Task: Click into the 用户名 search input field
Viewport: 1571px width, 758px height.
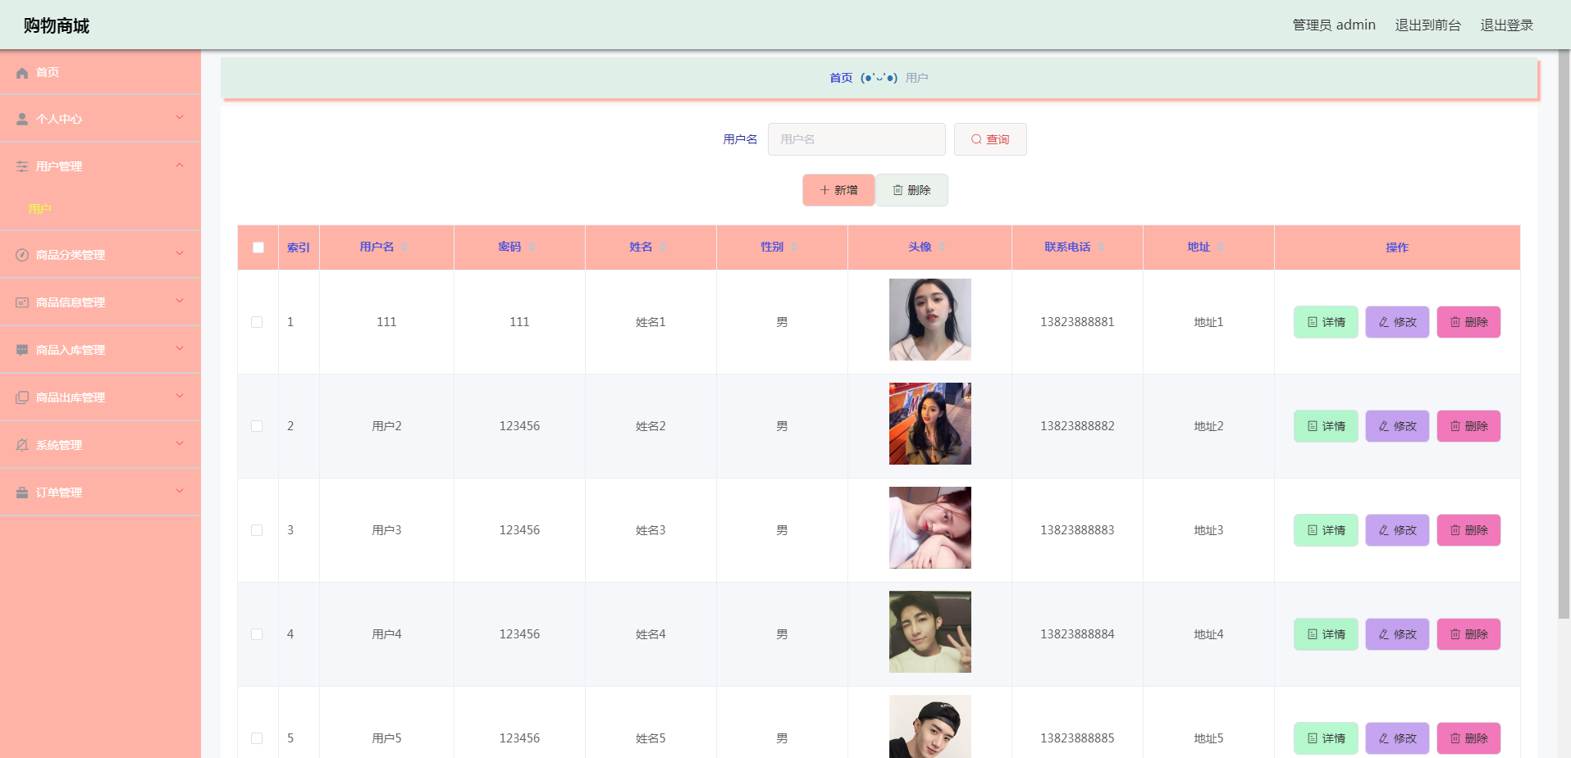Action: (856, 140)
